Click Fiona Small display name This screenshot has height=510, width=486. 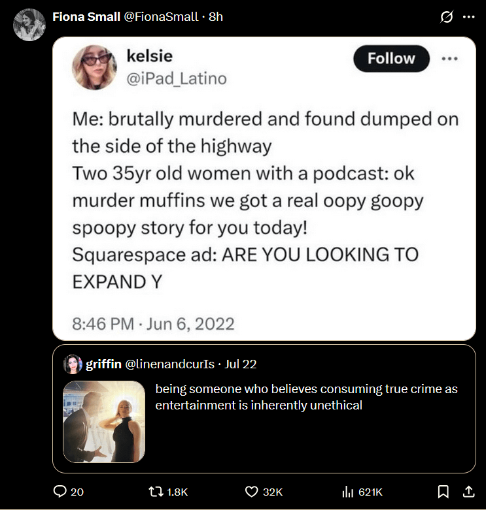[86, 16]
